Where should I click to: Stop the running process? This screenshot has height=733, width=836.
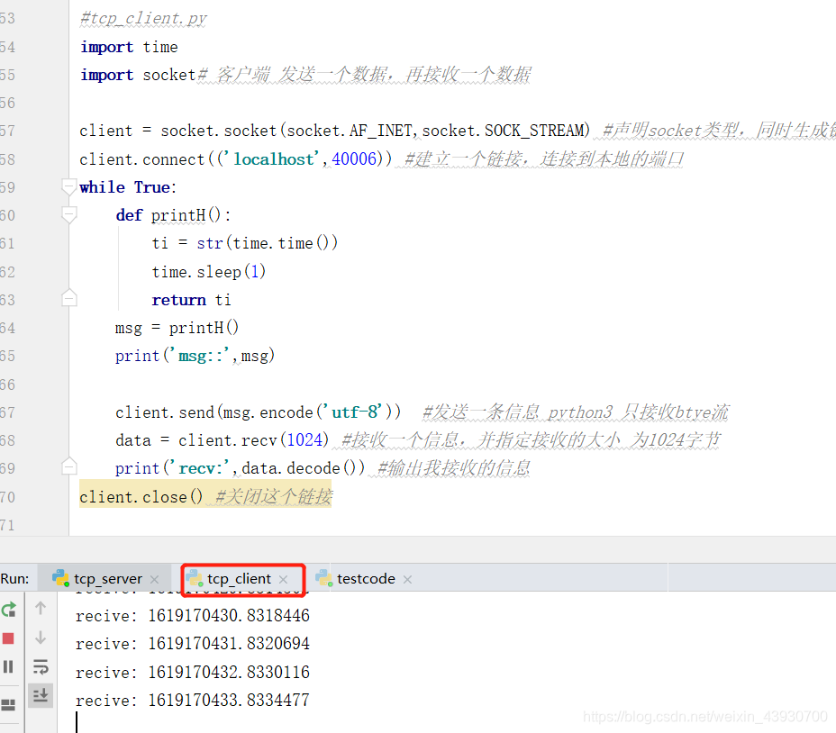pos(9,638)
